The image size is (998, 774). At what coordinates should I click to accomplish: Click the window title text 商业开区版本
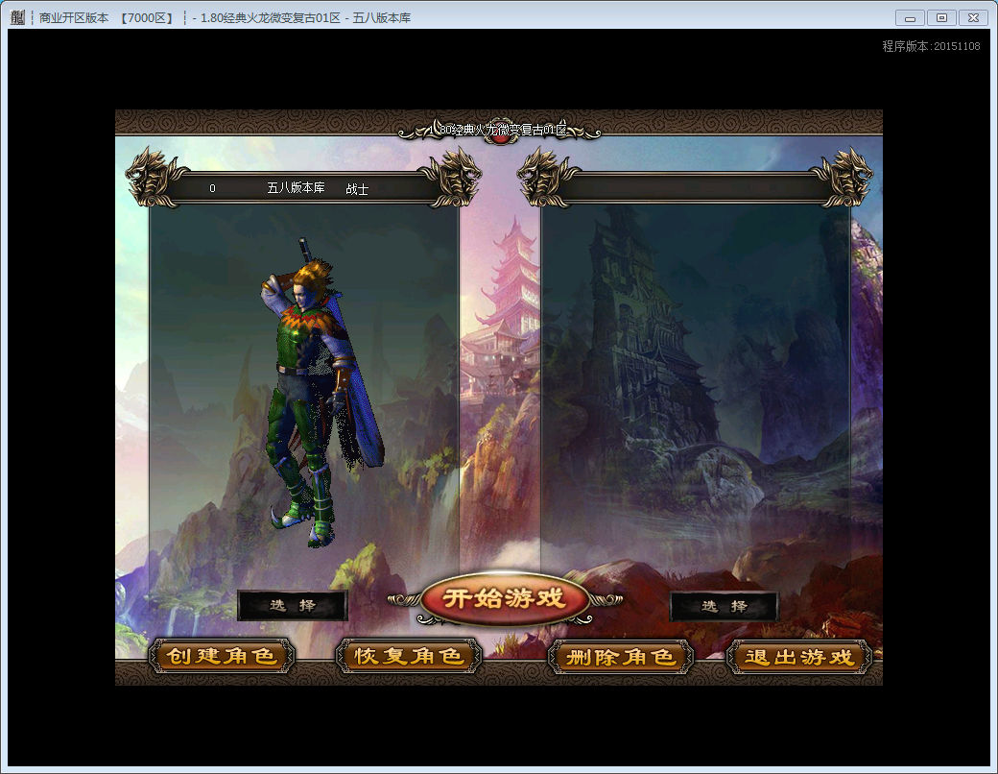[x=74, y=18]
